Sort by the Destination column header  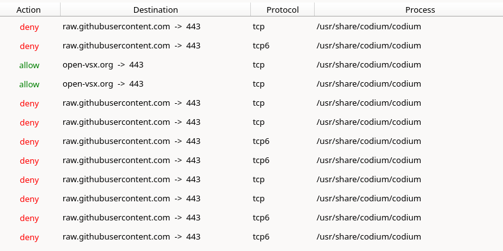pos(155,10)
